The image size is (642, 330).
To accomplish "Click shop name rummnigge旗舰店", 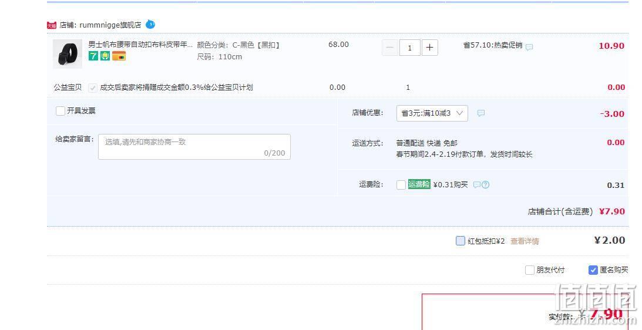I will pos(110,25).
